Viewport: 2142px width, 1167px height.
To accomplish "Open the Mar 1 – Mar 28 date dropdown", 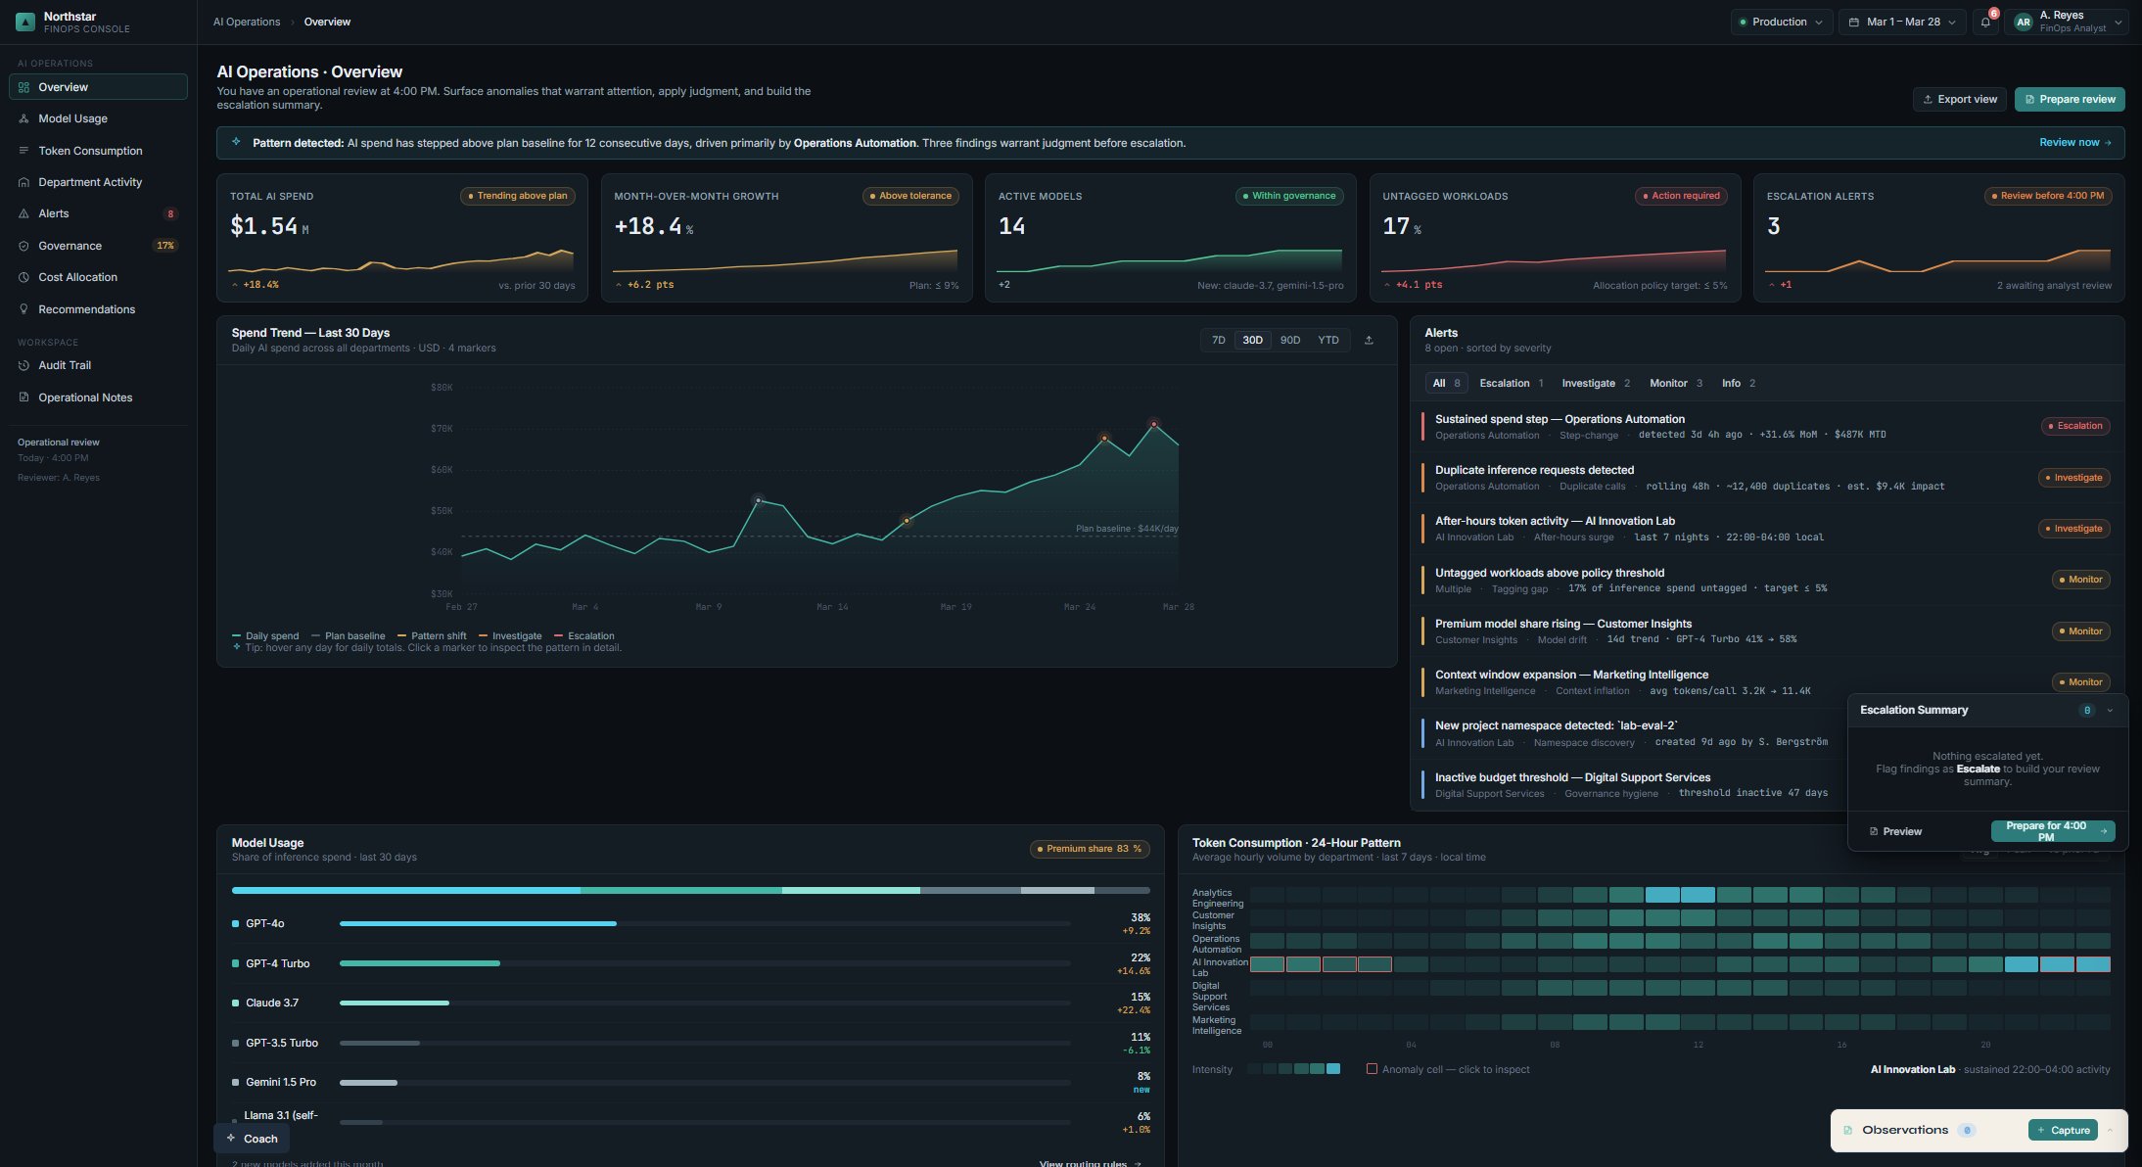I will (x=1902, y=22).
